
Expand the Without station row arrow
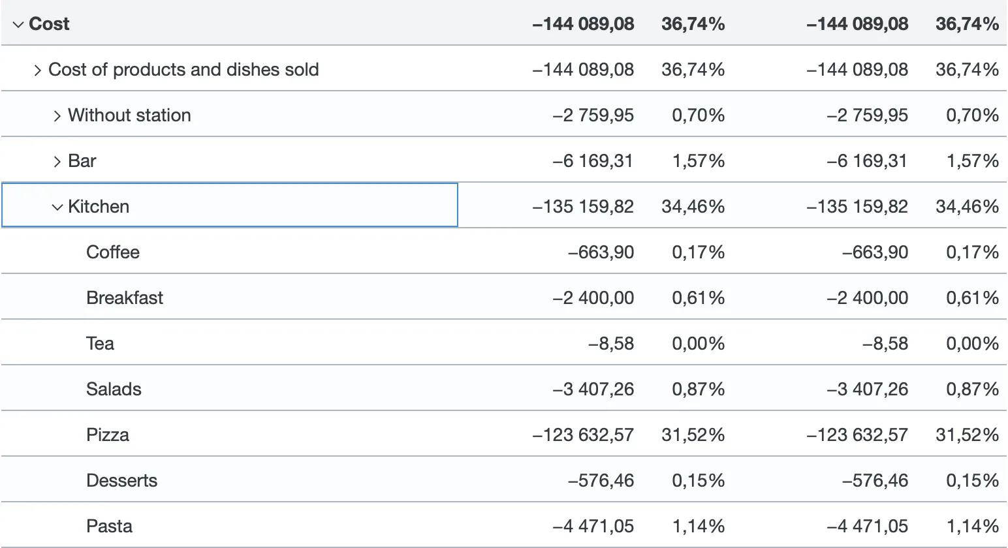pyautogui.click(x=57, y=115)
